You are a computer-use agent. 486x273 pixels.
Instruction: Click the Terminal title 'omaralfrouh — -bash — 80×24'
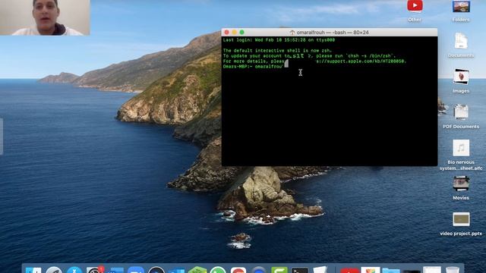[333, 33]
